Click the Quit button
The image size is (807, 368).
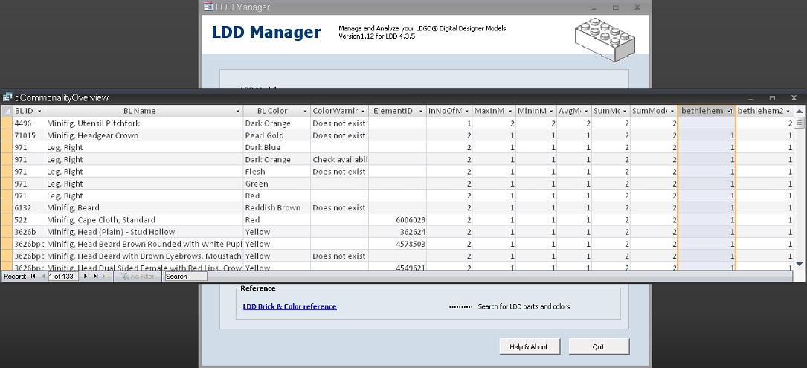[x=599, y=347]
